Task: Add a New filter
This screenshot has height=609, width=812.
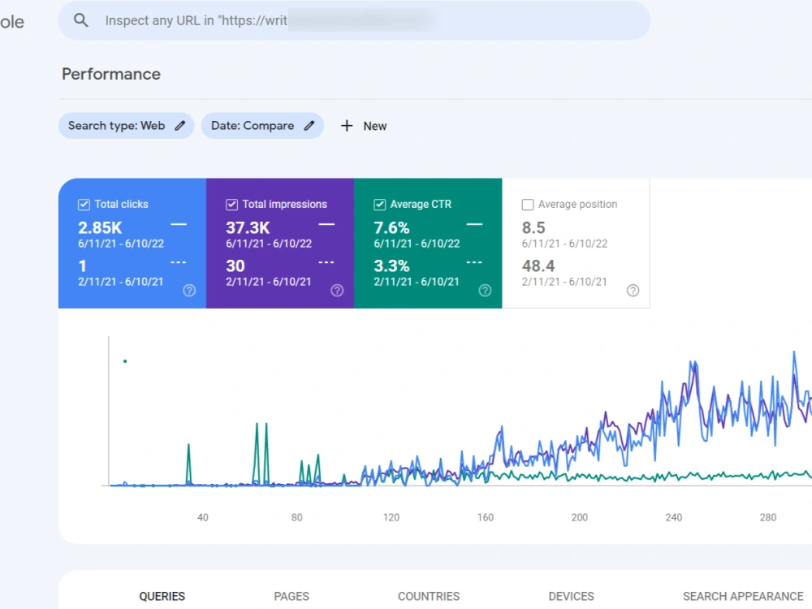Action: pos(364,126)
